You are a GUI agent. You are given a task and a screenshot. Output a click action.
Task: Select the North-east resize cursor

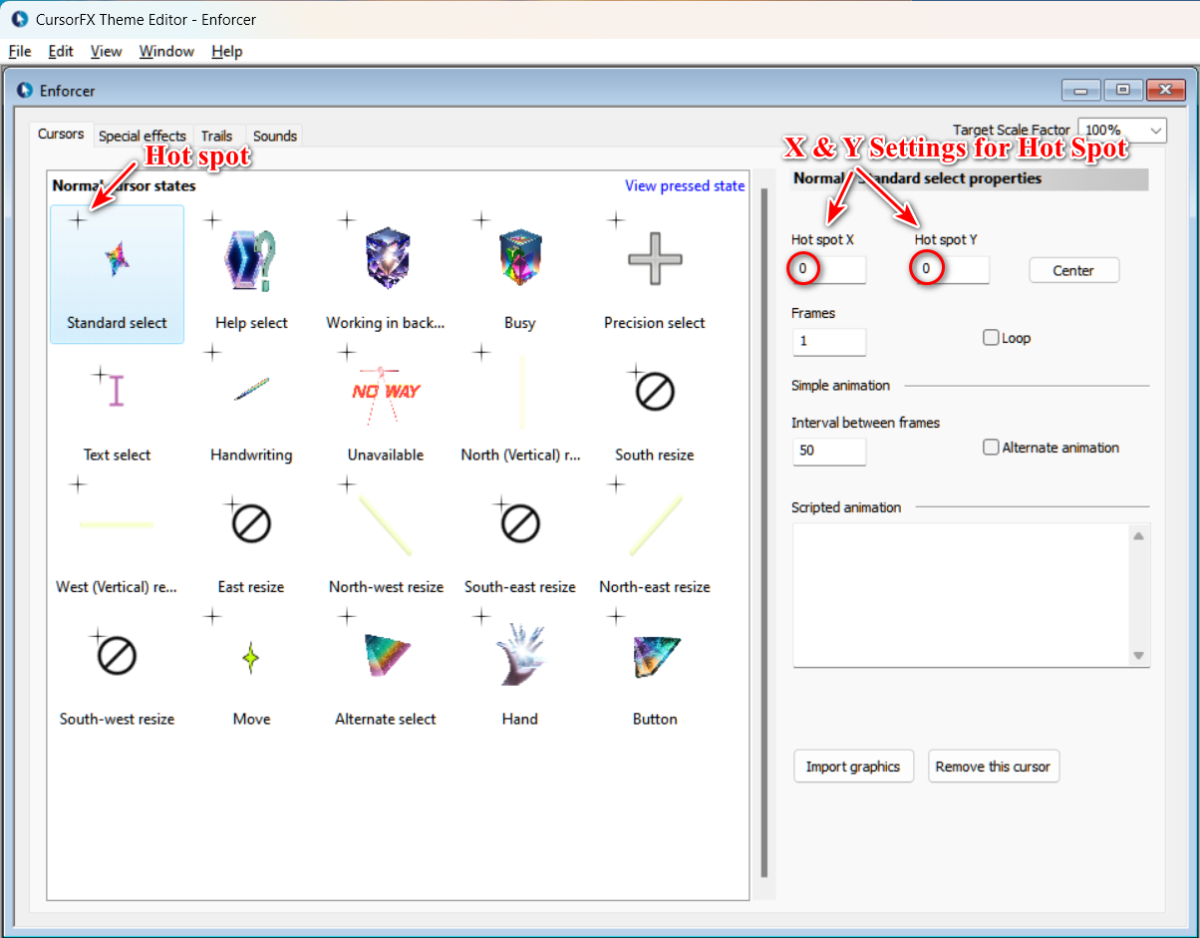(x=655, y=539)
